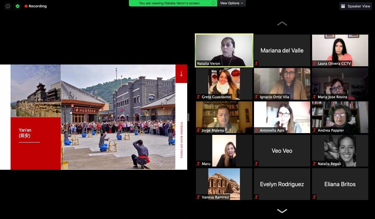The image size is (375, 219).
Task: Switch to Speaker View
Action: [356, 6]
